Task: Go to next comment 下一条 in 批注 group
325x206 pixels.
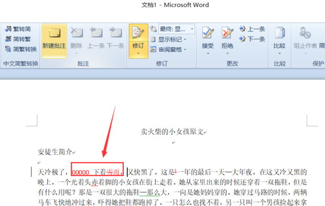Action: click(116, 38)
